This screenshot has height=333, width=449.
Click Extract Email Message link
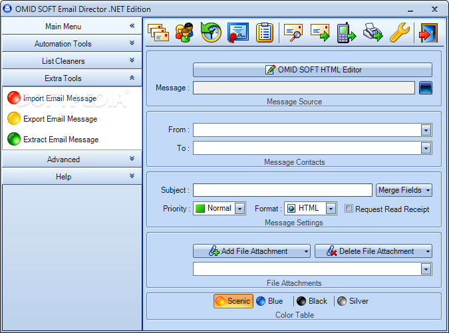61,140
